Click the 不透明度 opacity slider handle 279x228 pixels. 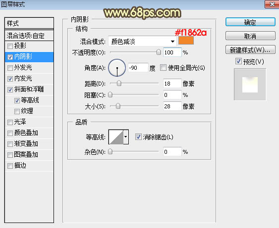click(159, 52)
